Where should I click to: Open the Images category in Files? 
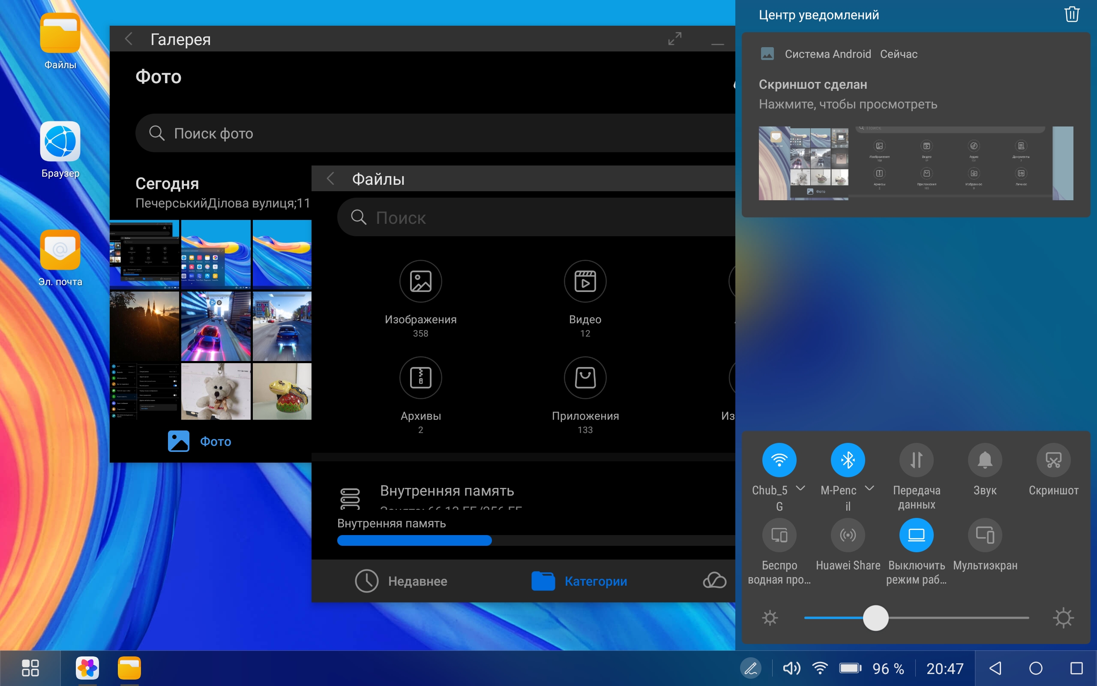tap(421, 298)
